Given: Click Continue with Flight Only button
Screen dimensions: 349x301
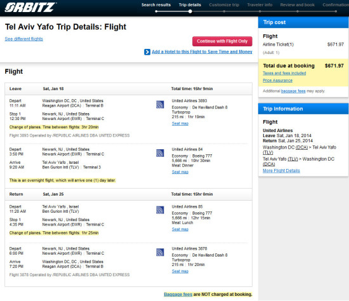Looking at the screenshot, I should click(222, 41).
